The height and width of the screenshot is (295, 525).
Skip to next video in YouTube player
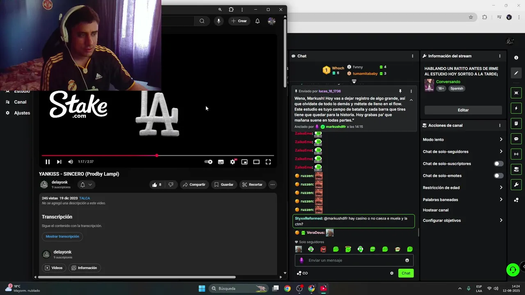[59, 162]
